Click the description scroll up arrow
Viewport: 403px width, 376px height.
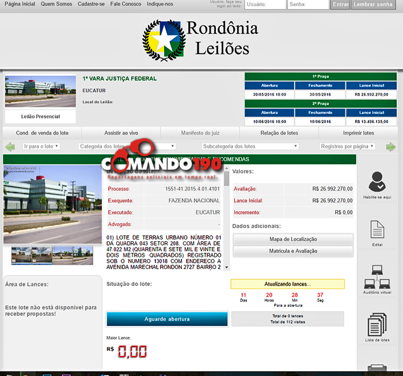tap(226, 168)
